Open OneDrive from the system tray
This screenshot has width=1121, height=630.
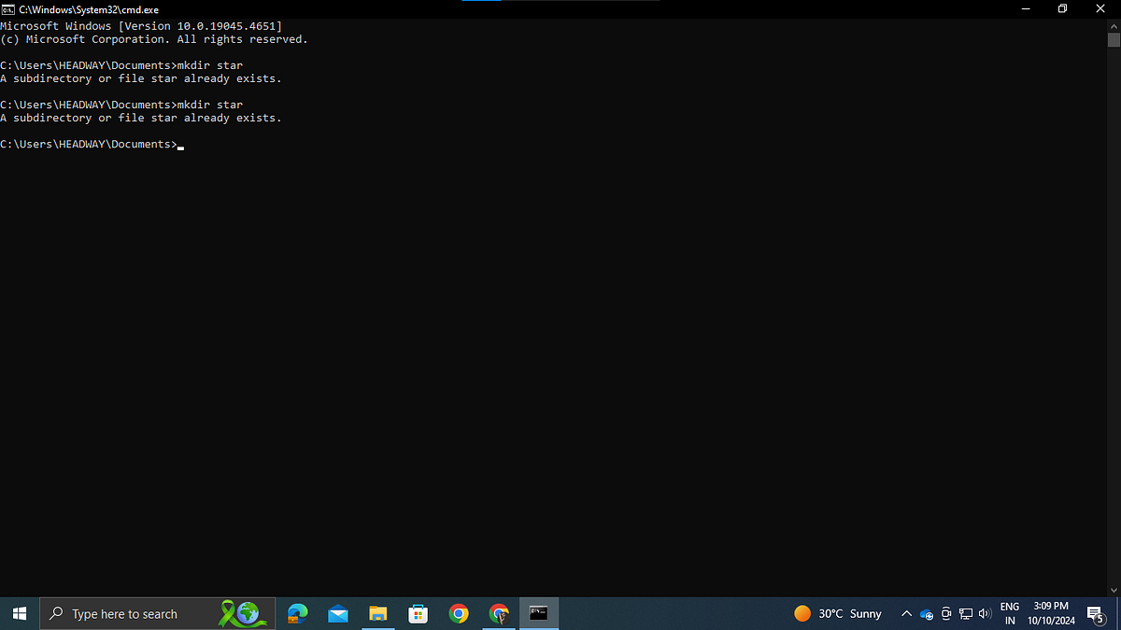coord(926,615)
